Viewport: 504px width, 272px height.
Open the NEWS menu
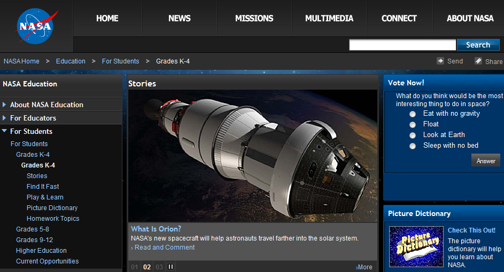(x=180, y=18)
